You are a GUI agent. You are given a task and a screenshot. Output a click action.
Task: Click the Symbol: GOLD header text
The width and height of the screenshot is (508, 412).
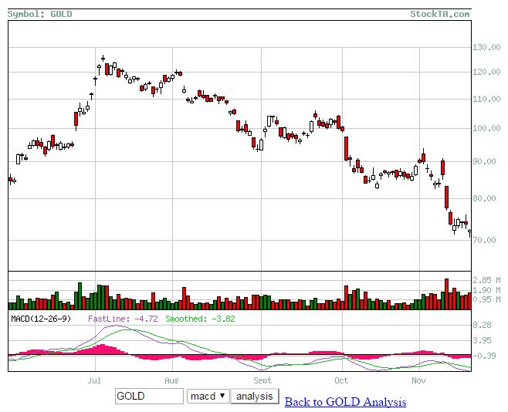40,14
